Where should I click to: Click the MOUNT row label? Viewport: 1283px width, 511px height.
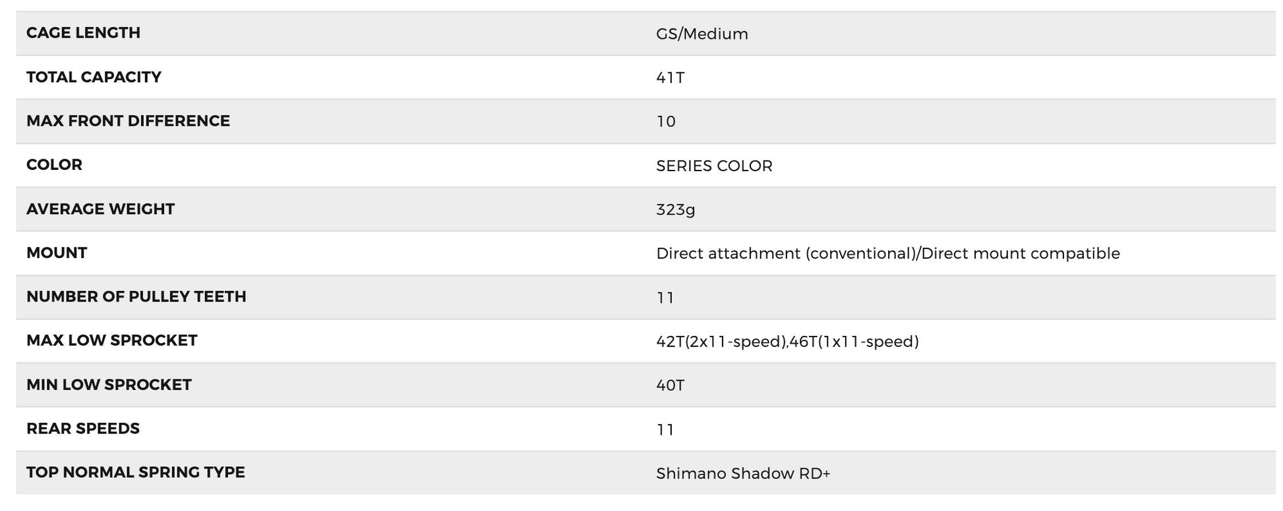pos(57,253)
